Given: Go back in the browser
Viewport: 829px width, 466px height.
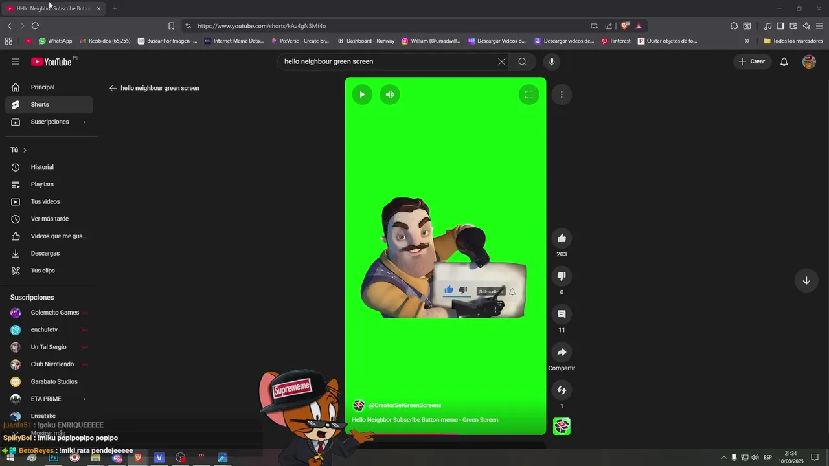Looking at the screenshot, I should point(9,26).
